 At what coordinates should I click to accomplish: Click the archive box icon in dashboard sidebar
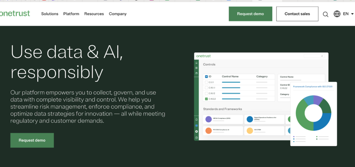(197, 73)
